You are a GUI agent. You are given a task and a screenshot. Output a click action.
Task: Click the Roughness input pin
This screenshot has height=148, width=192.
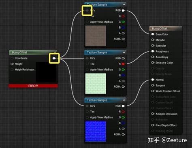pos(153,51)
